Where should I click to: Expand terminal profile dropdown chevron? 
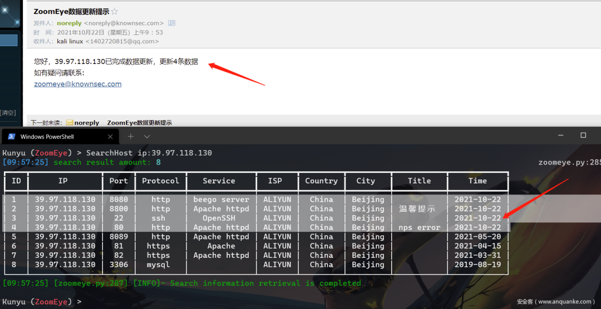[146, 136]
